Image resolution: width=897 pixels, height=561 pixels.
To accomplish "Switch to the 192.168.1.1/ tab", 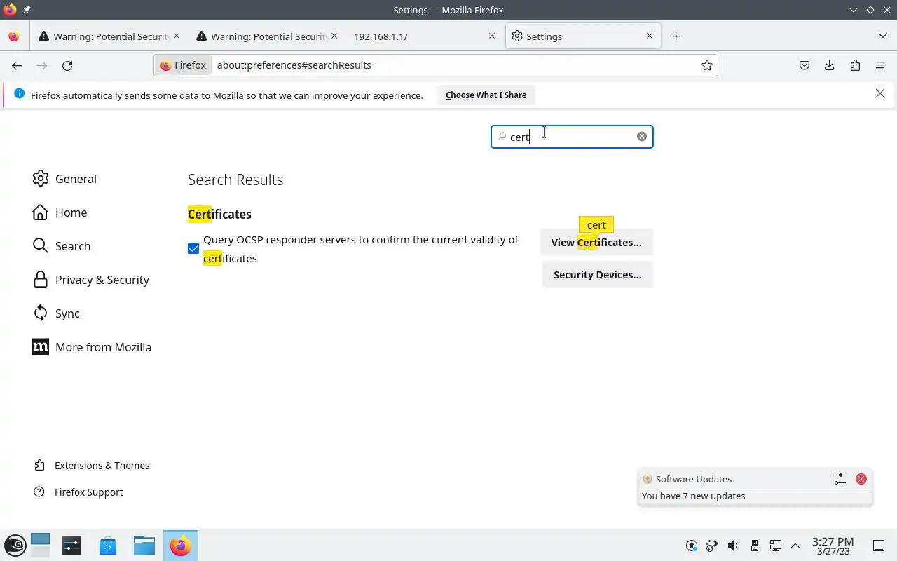I will [425, 36].
